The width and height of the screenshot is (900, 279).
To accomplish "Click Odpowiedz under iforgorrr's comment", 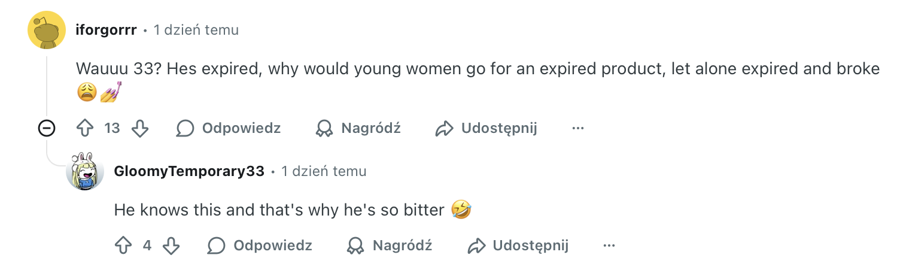I will click(x=229, y=128).
